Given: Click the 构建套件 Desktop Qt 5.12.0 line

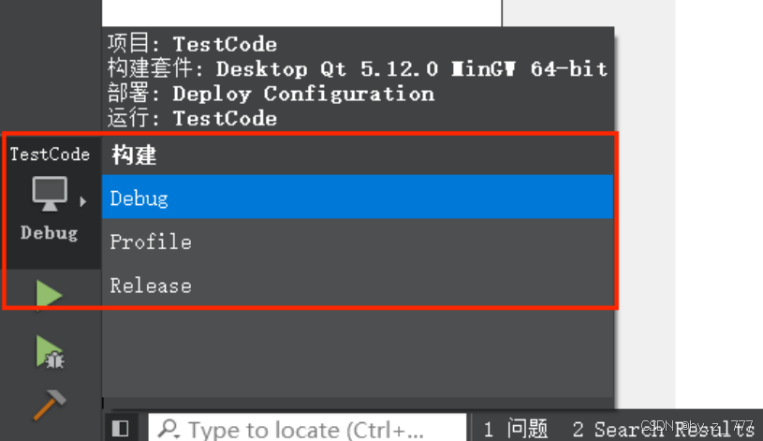Looking at the screenshot, I should coord(358,68).
